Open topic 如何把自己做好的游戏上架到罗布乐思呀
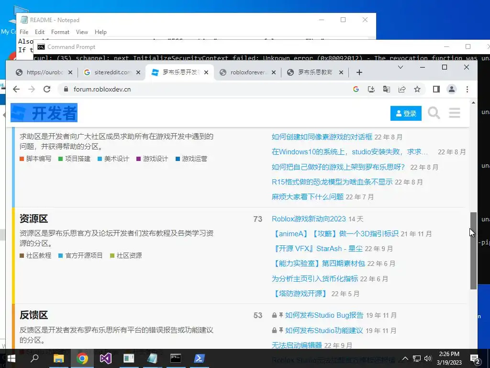This screenshot has width=490, height=368. [x=338, y=167]
